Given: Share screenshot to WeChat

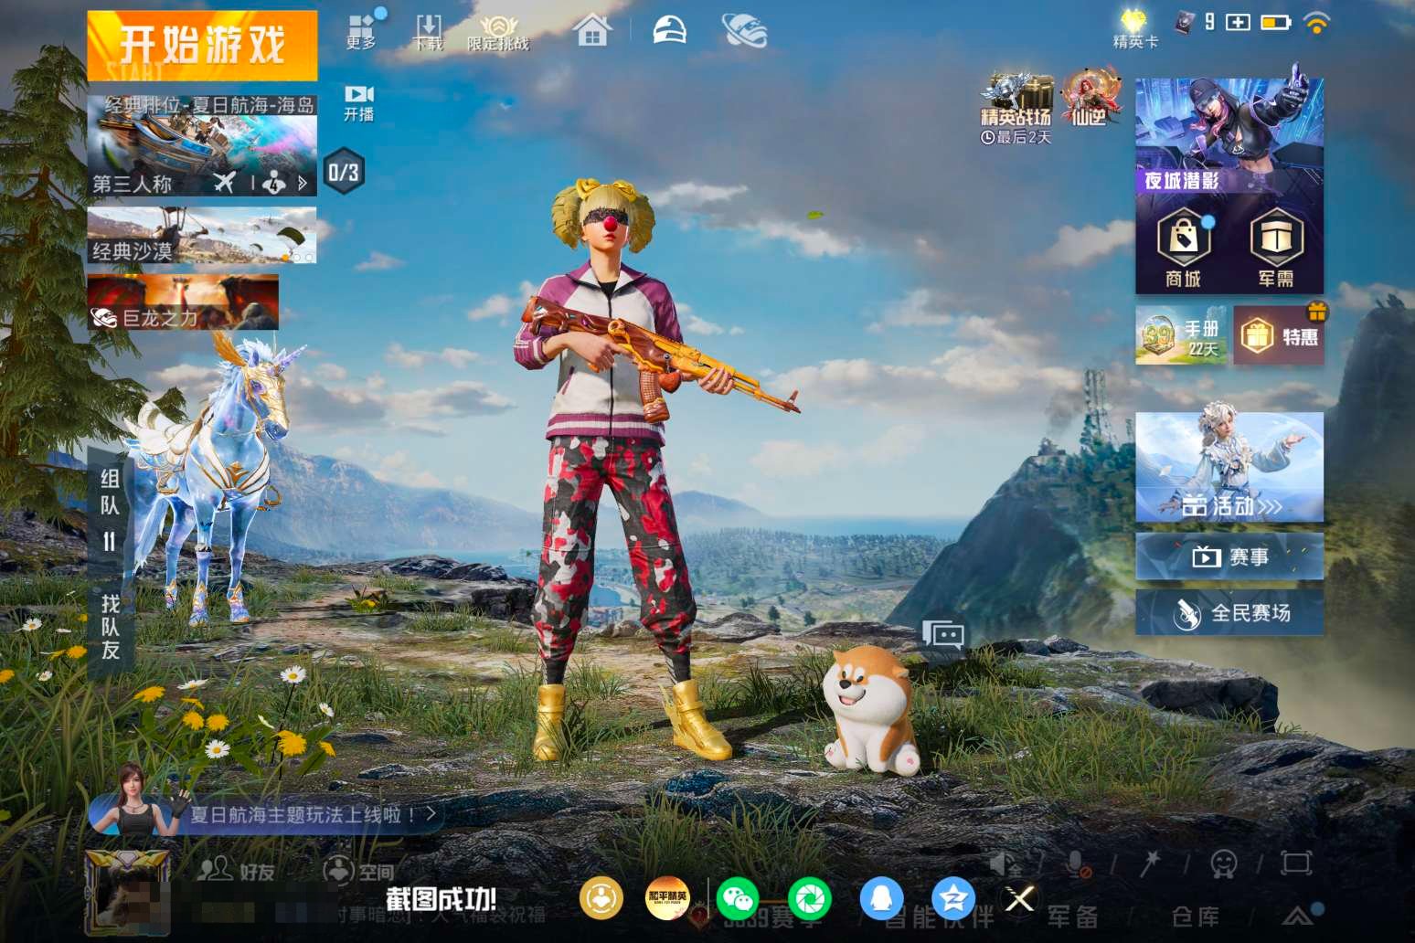Looking at the screenshot, I should point(738,898).
